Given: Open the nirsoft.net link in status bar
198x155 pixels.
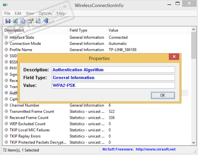Looking at the screenshot, I should point(156,149).
